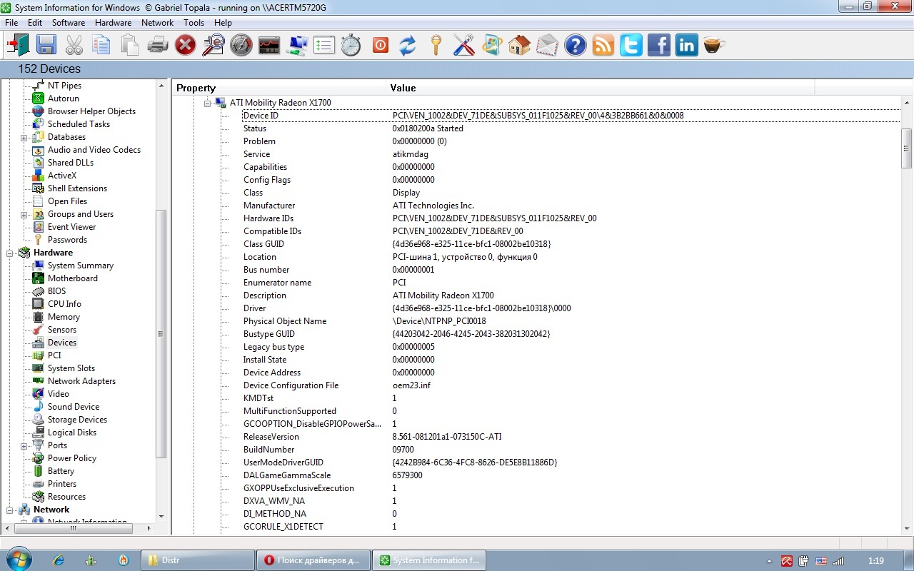Select Storage Devices in the tree
The height and width of the screenshot is (571, 914).
point(77,420)
